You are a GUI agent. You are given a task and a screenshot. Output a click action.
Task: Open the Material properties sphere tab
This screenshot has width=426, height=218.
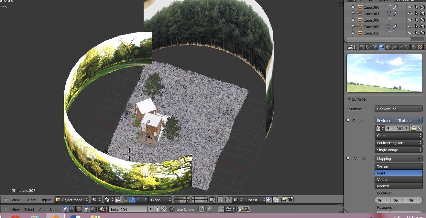click(414, 47)
